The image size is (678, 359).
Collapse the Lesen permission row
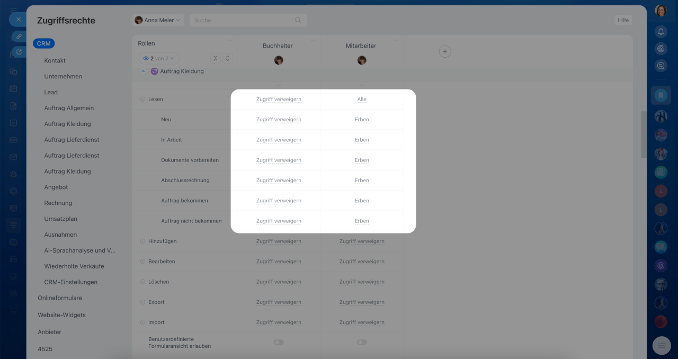(142, 100)
